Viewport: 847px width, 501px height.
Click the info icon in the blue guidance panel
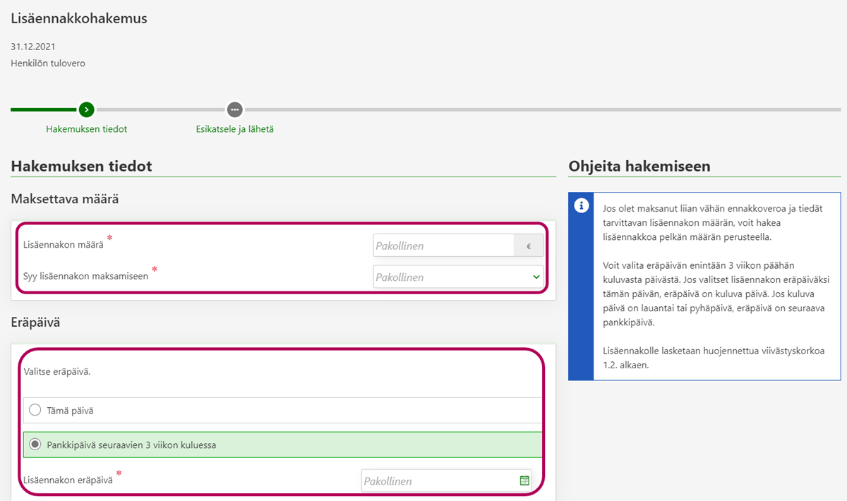pos(581,205)
